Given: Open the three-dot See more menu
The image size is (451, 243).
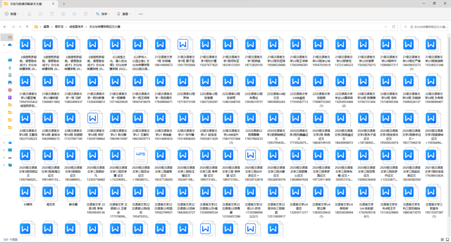Looking at the screenshot, I should (141, 14).
